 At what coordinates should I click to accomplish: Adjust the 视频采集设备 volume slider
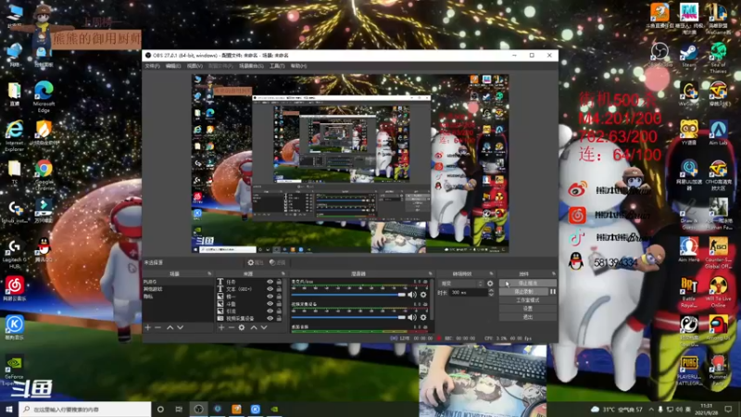[x=348, y=317]
